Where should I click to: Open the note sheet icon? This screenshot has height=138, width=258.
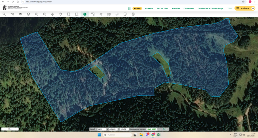[x=125, y=14]
